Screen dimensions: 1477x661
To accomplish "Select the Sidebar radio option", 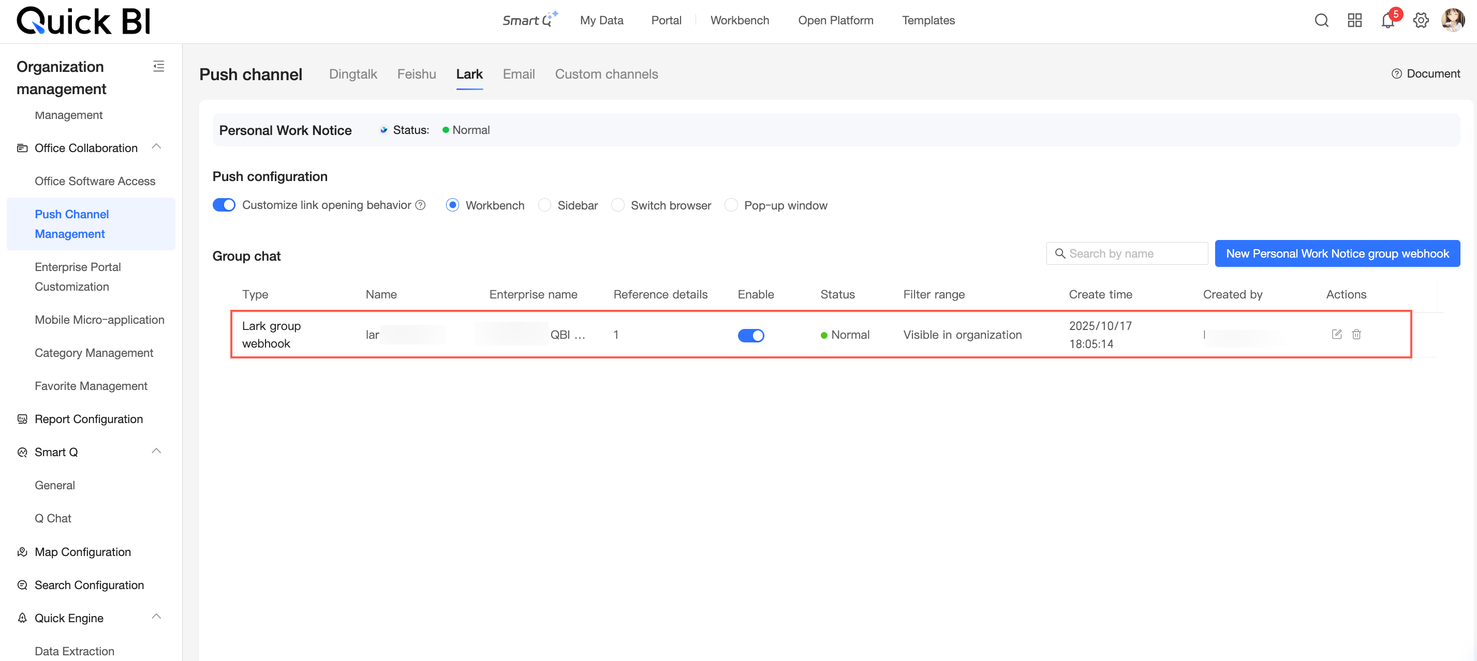I will pos(544,205).
